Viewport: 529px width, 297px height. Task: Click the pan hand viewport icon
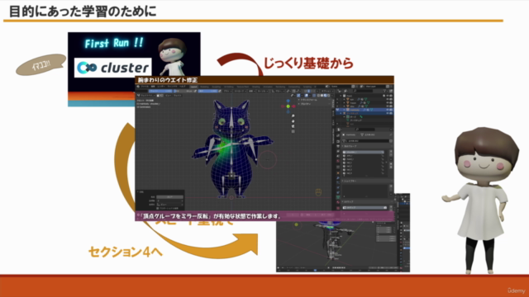pyautogui.click(x=293, y=121)
